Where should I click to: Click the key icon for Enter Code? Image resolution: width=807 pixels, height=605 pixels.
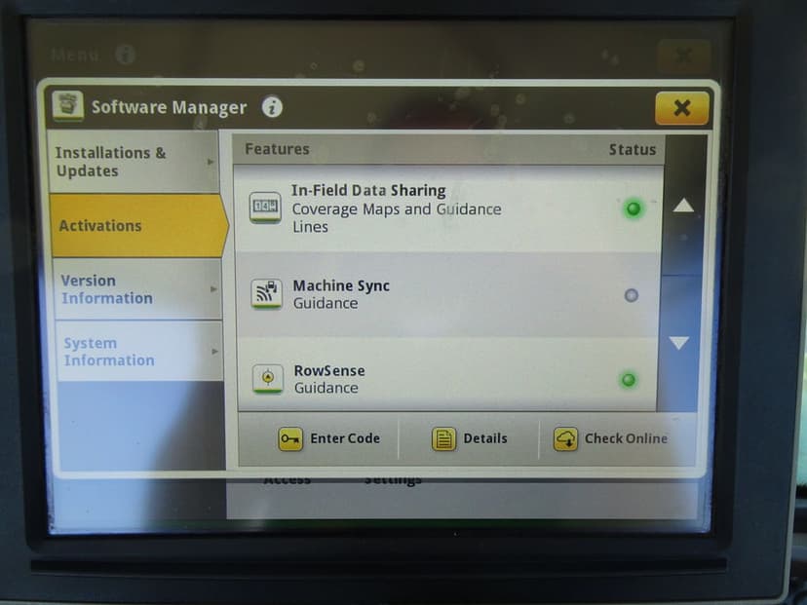[x=290, y=438]
